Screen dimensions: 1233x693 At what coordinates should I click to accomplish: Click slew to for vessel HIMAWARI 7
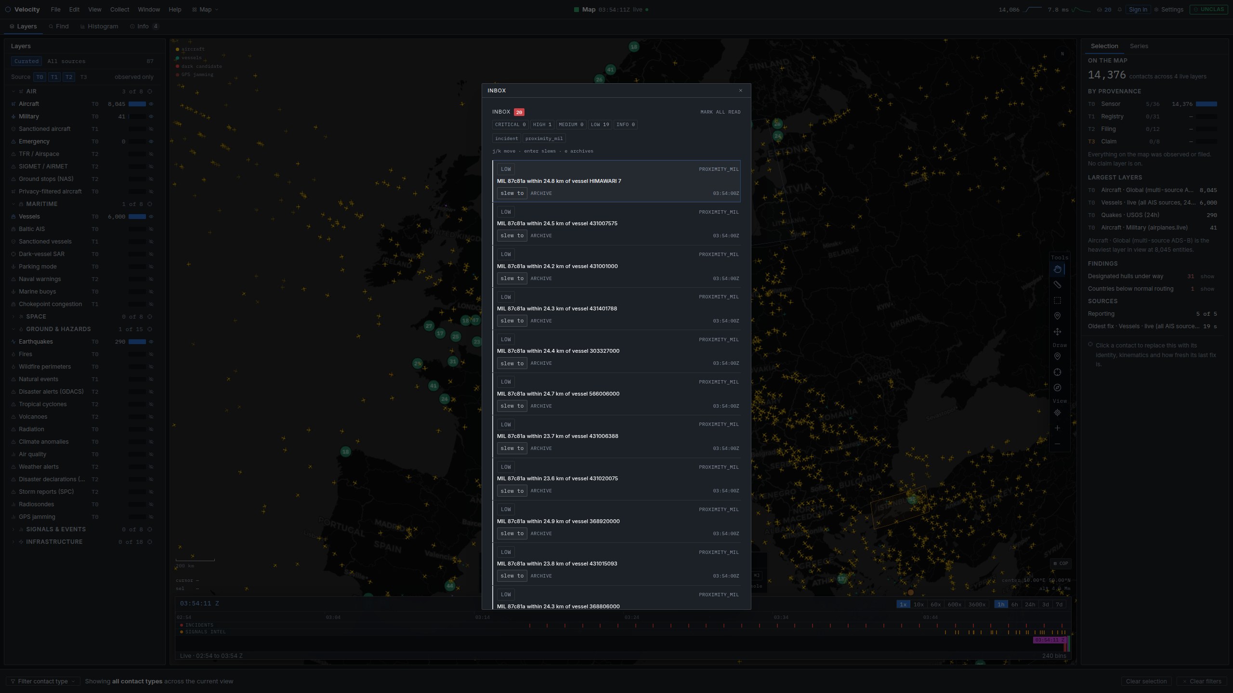pos(512,193)
